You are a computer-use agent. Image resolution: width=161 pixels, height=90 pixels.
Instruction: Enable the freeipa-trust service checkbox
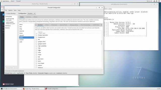36,37
